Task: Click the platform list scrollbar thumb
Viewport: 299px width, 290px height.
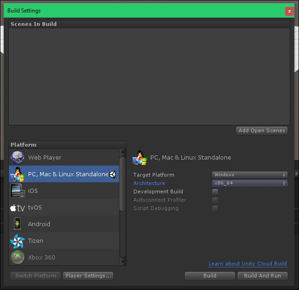Action: [x=122, y=184]
